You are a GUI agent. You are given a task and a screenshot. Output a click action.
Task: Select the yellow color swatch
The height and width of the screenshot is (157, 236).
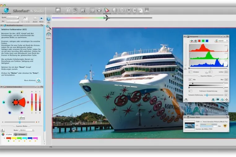pyautogui.click(x=14, y=138)
